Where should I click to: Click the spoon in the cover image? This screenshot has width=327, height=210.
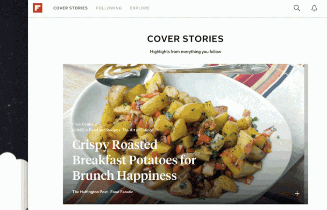[x=181, y=74]
